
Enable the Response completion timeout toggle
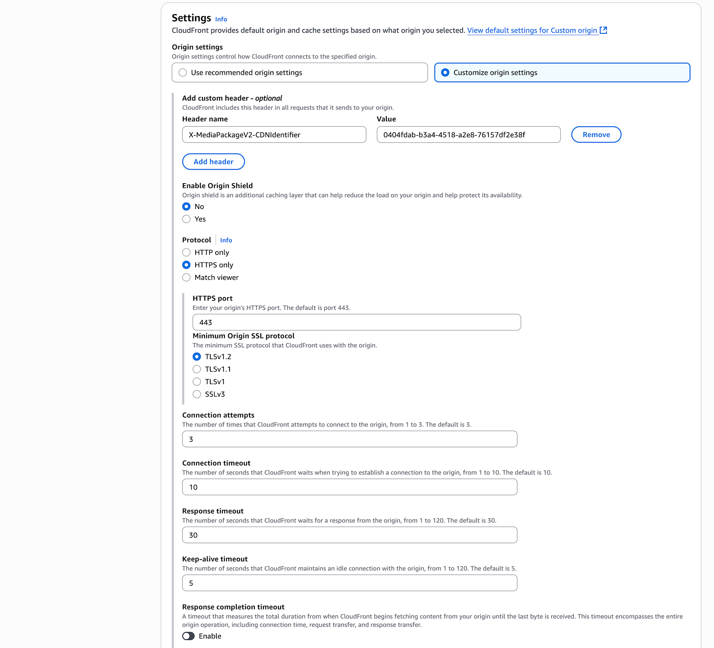[188, 636]
